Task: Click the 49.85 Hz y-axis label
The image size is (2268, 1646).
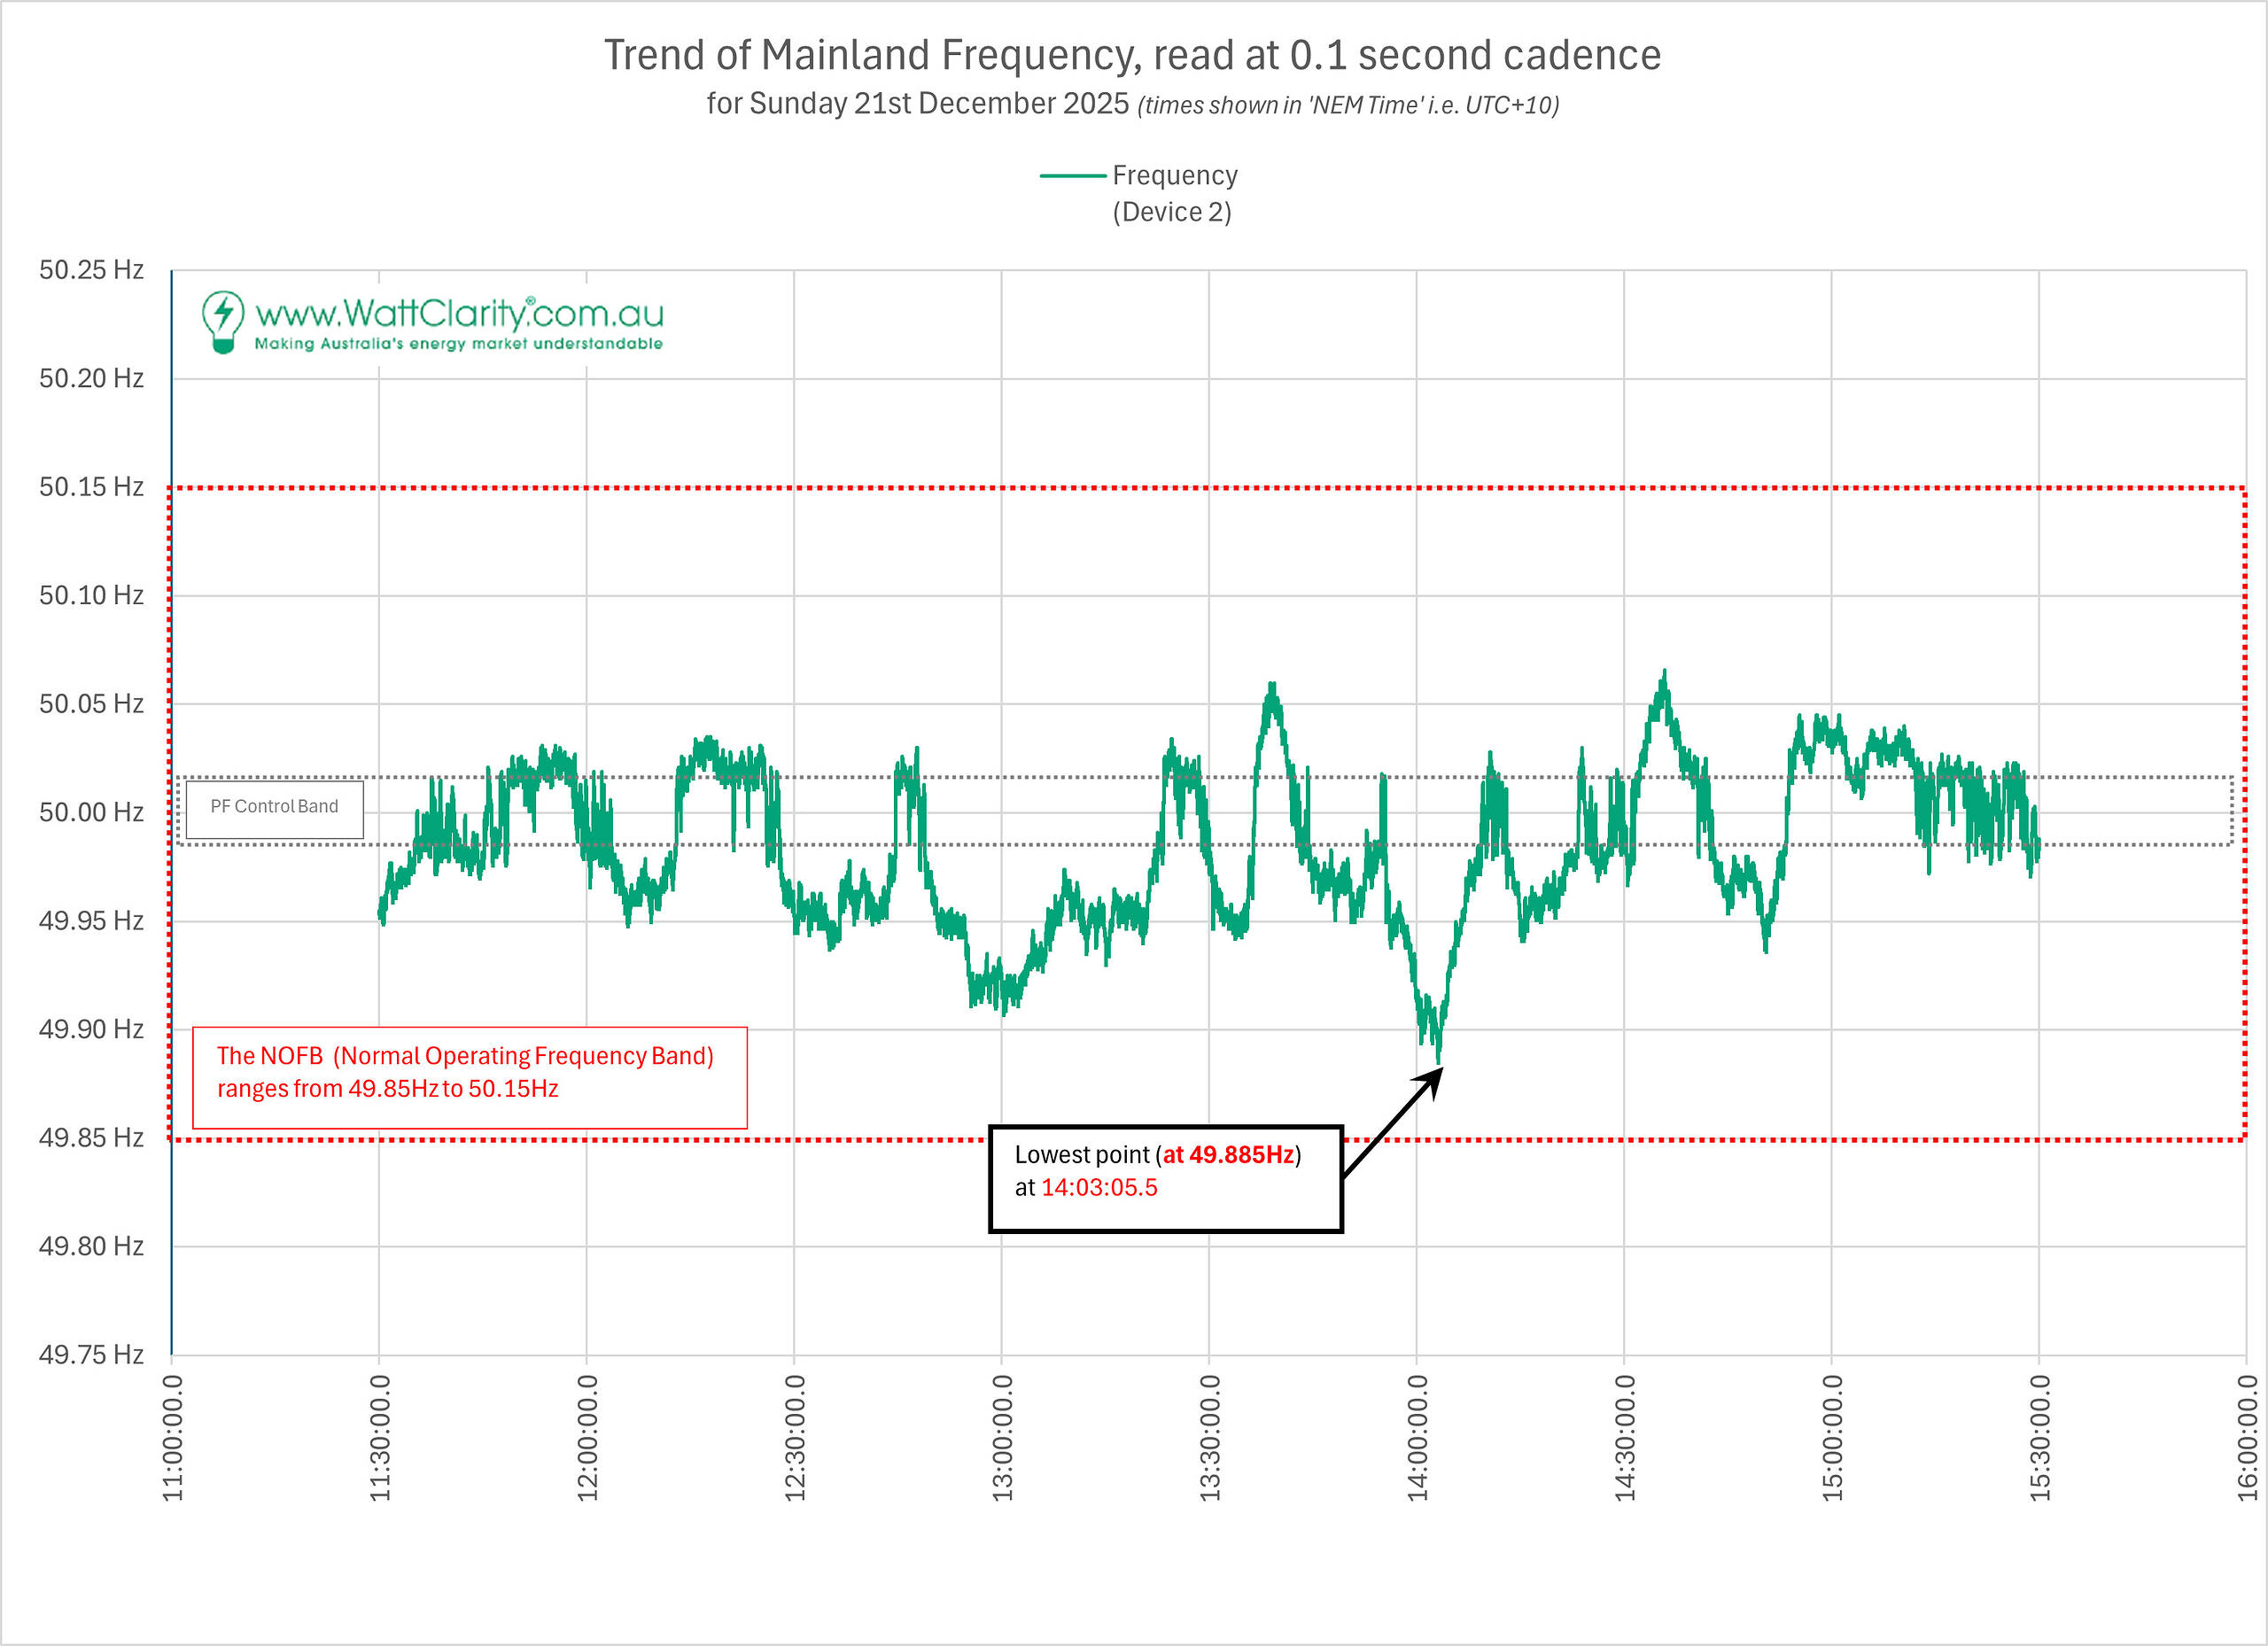Action: (x=91, y=1138)
